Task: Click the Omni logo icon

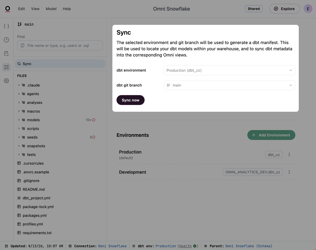Action: (x=8, y=9)
